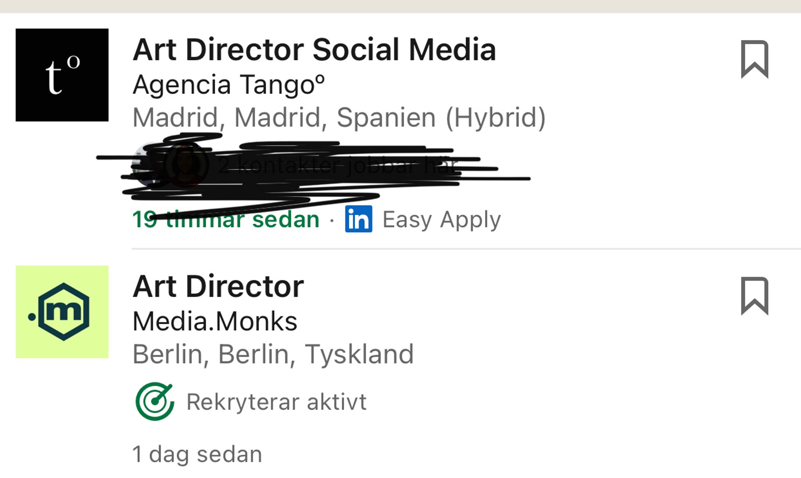Select the Media.Monks company name

point(215,322)
